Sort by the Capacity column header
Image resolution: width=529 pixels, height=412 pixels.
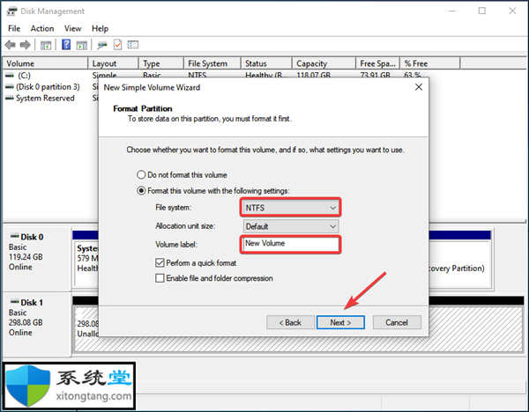(324, 63)
